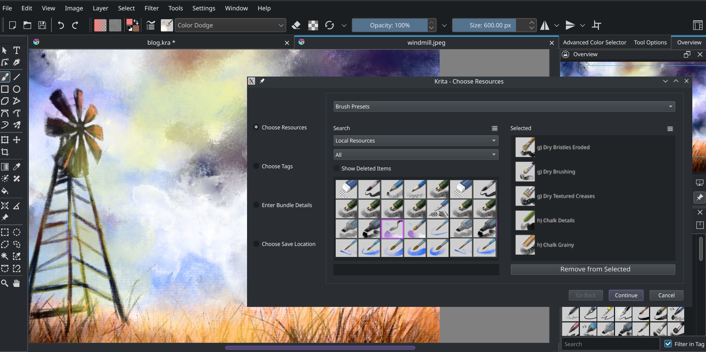The height and width of the screenshot is (352, 706).
Task: Select h) Chalk Grainy in Selected list
Action: point(593,245)
